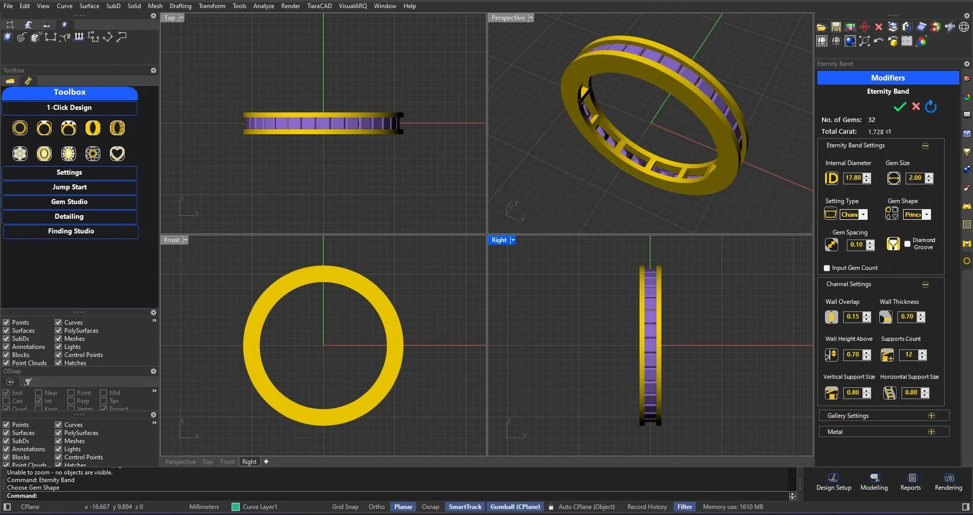Expand the Gallery Settings section
Image resolution: width=973 pixels, height=515 pixels.
[x=931, y=416]
